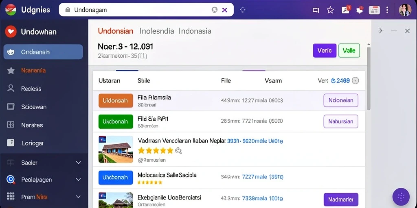
Task: Open Ncanenila starred sidebar item
Action: tap(33, 71)
